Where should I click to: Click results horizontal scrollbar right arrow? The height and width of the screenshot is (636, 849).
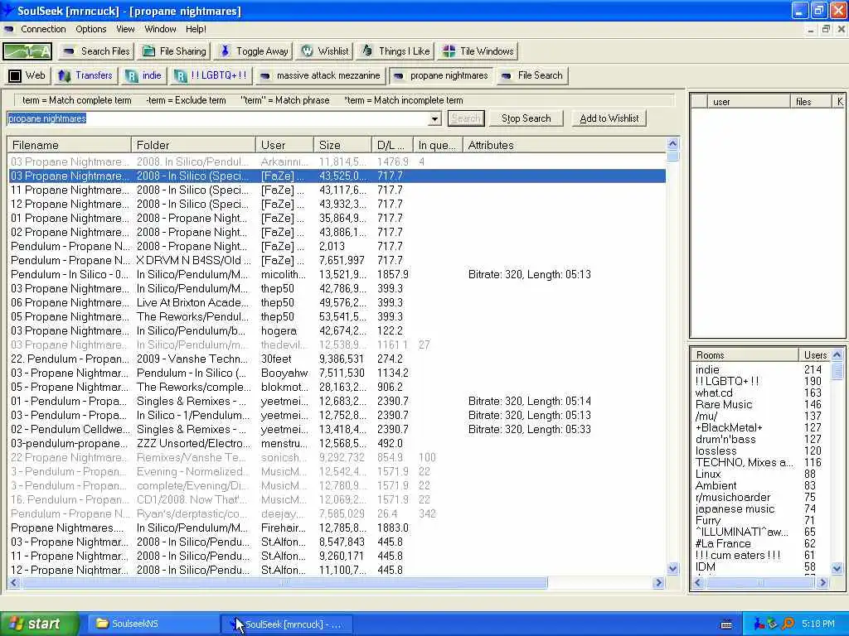(658, 582)
